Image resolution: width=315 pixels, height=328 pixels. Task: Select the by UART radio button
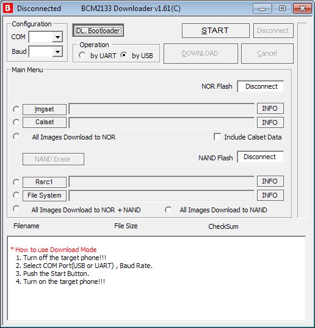(82, 55)
